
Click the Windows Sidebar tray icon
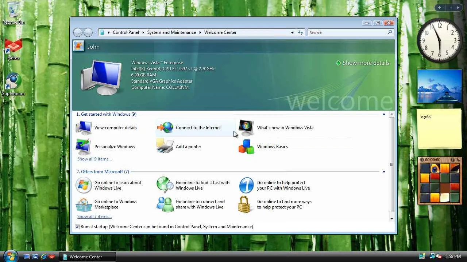(x=422, y=257)
